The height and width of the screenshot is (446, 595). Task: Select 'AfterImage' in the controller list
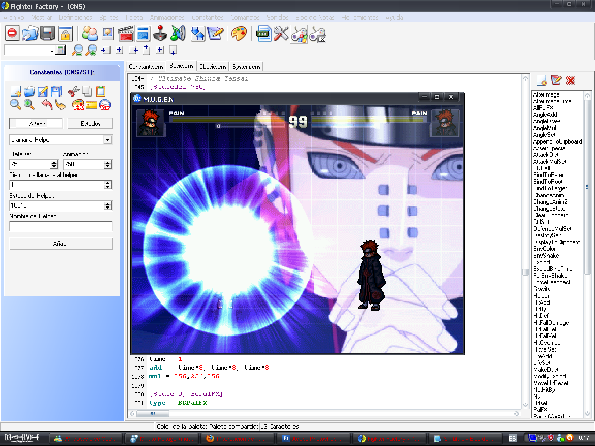coord(546,94)
